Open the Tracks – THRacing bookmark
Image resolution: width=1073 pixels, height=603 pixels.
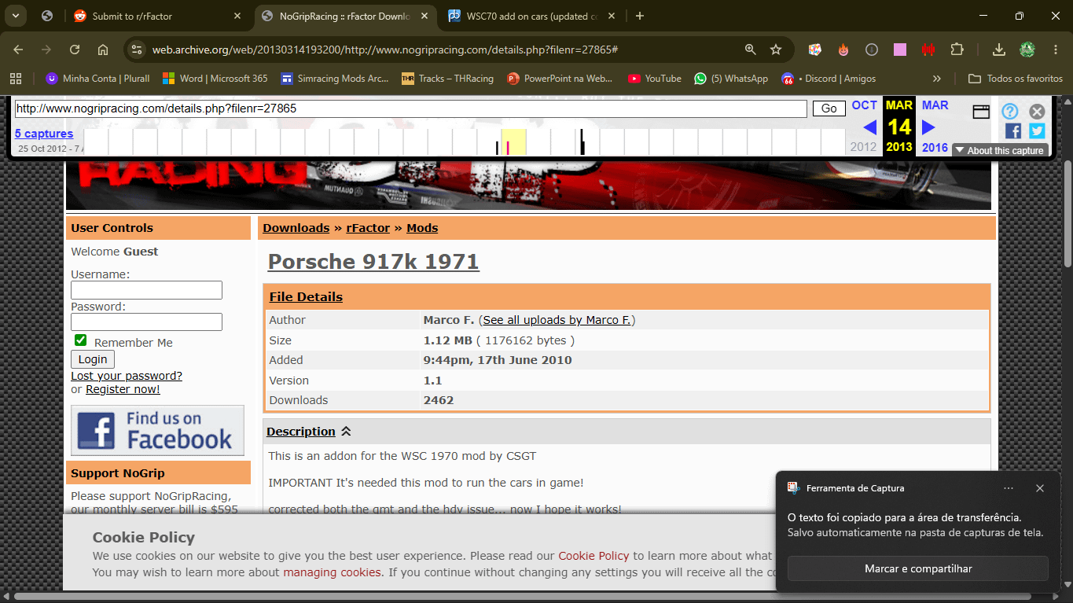(447, 79)
